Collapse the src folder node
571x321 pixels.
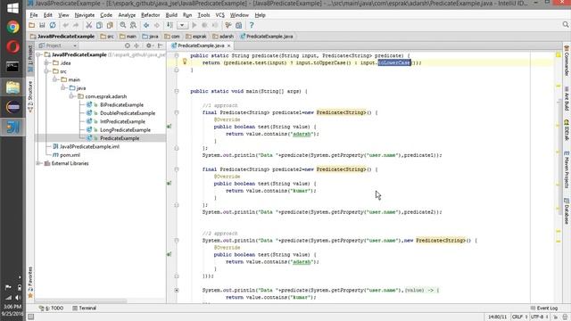(46, 71)
